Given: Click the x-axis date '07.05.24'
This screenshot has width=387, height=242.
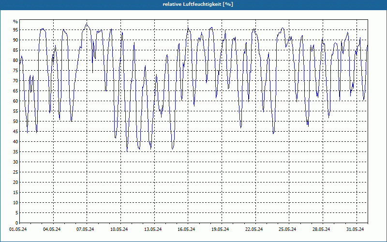Looking at the screenshot, I should point(86,229).
